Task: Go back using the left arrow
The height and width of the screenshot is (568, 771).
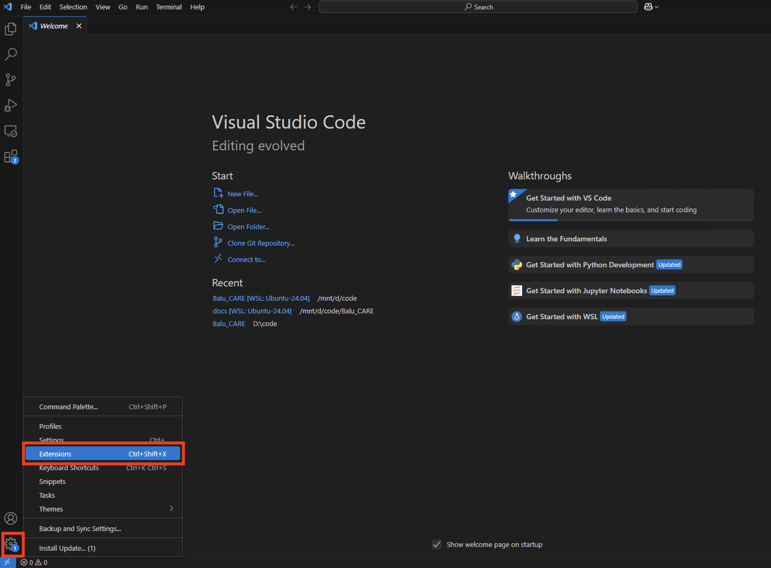Action: pos(293,7)
